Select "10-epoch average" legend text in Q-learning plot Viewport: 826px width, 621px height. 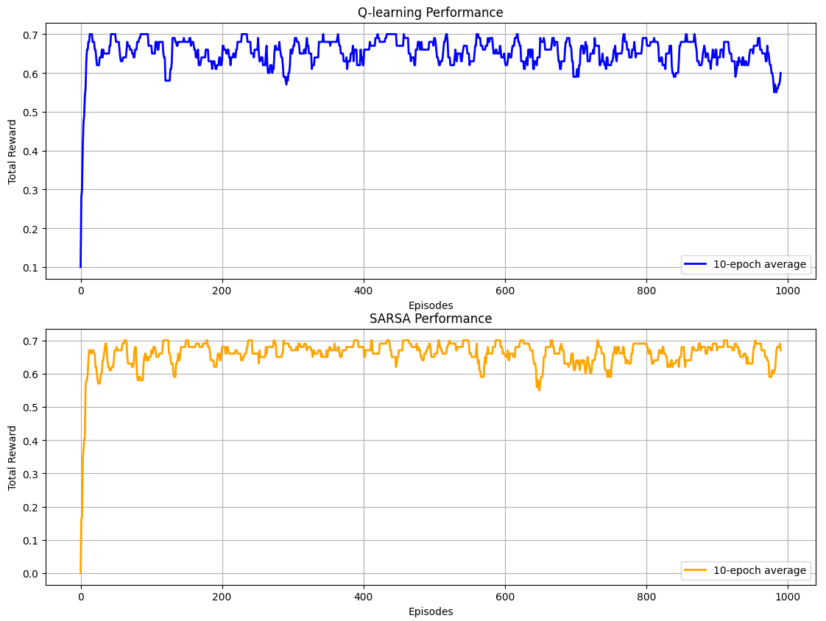[760, 264]
